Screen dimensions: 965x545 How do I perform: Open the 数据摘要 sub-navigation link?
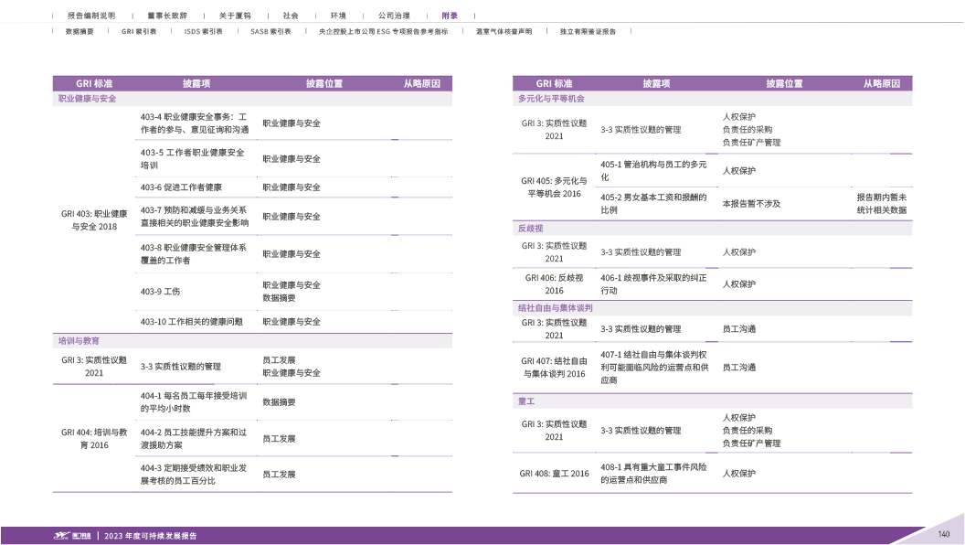79,31
